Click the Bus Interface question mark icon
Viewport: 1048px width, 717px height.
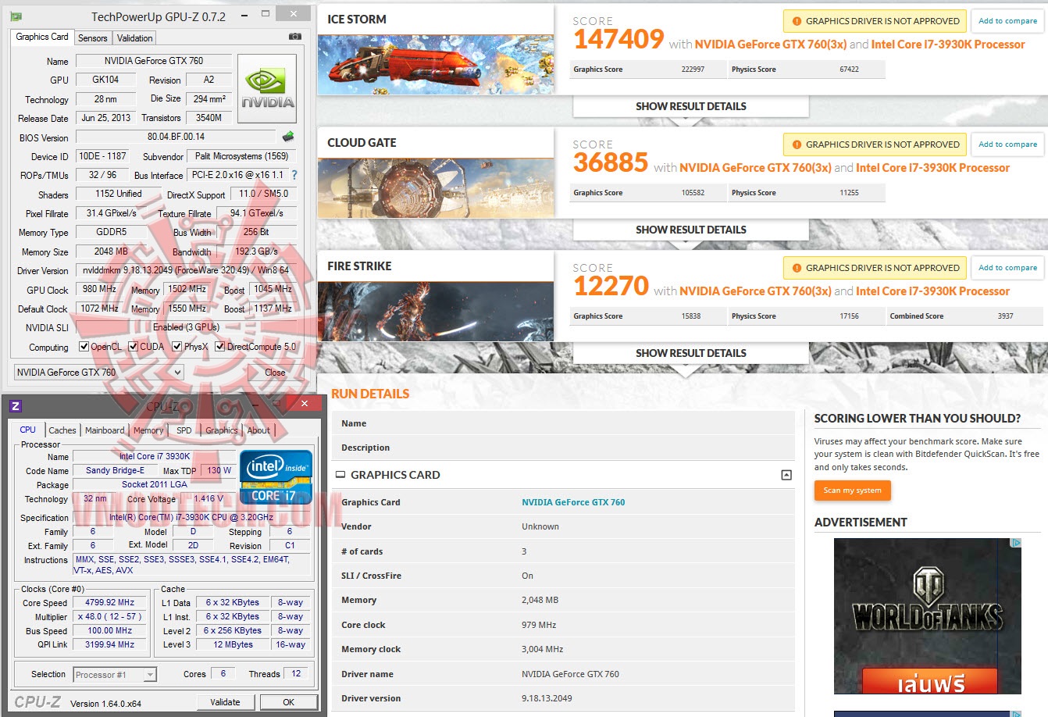point(294,176)
